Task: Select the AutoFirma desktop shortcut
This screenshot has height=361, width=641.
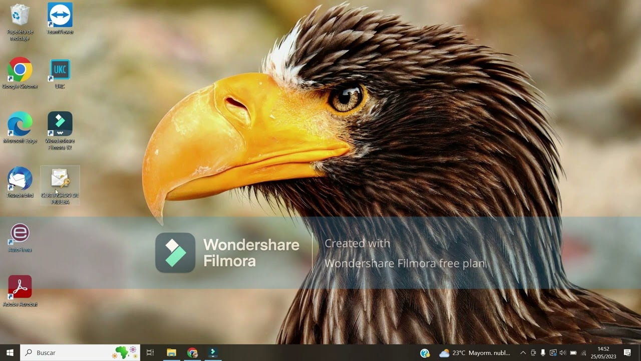Action: coord(20,238)
